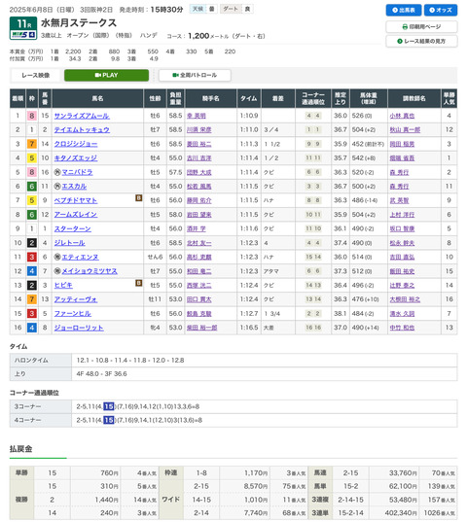Click the pink frame 8 badge for サンライズアムール
The image size is (467, 522).
click(x=32, y=116)
